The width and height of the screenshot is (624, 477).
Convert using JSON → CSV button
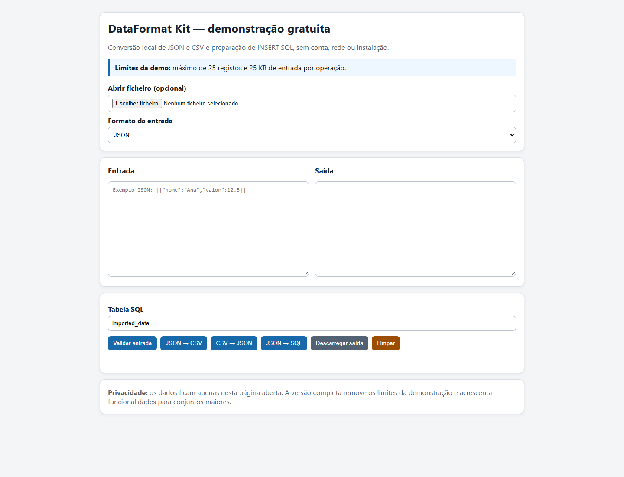point(184,343)
